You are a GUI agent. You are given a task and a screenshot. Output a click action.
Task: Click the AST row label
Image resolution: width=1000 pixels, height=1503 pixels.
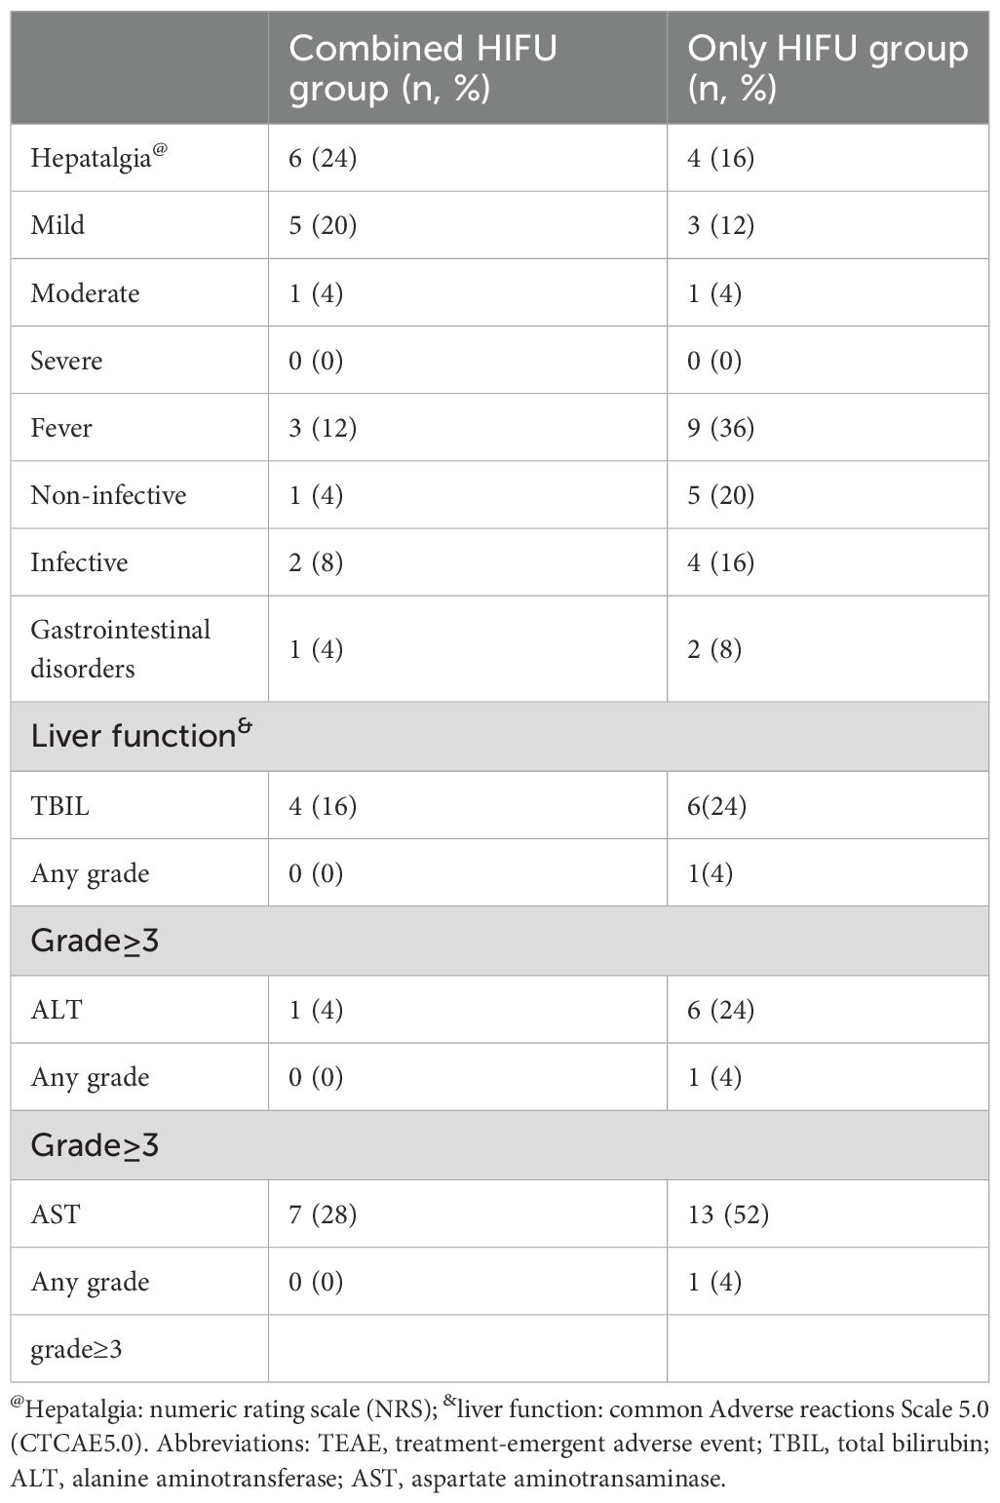pos(56,1214)
